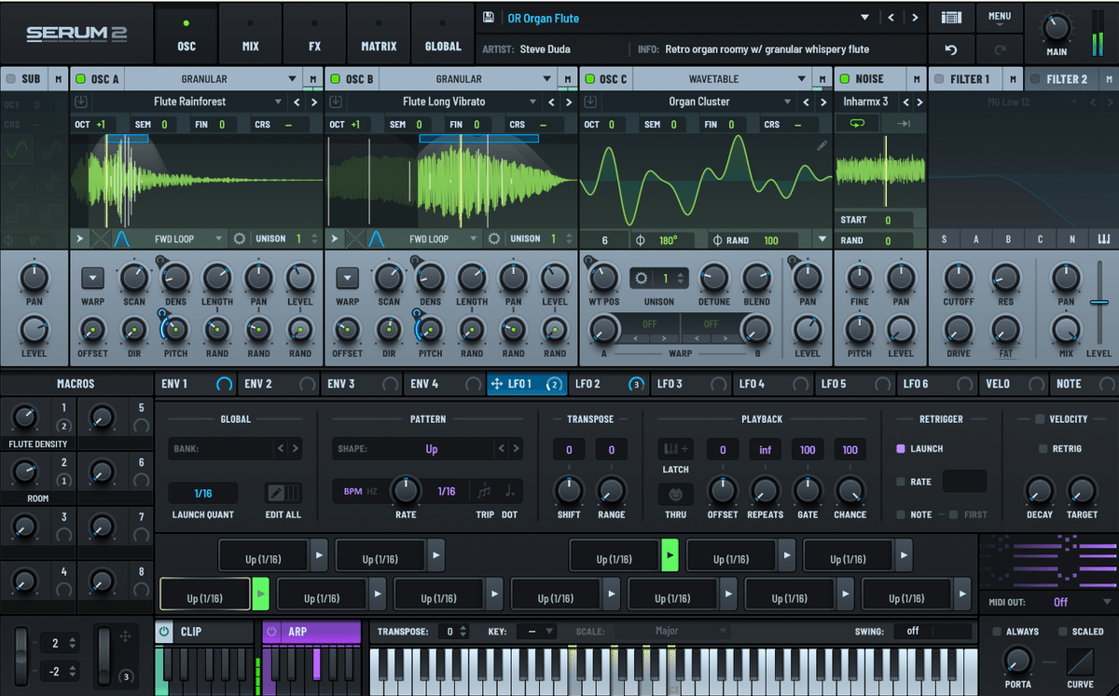1119x696 pixels.
Task: Toggle filter keytrack piano icon
Action: (x=1104, y=239)
